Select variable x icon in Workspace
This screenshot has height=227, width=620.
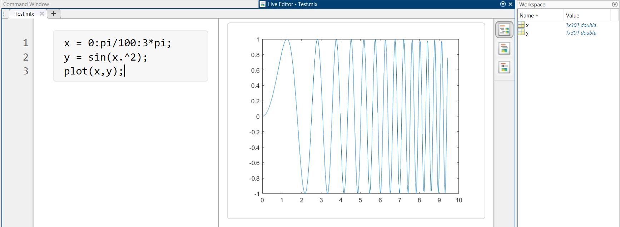click(x=521, y=25)
